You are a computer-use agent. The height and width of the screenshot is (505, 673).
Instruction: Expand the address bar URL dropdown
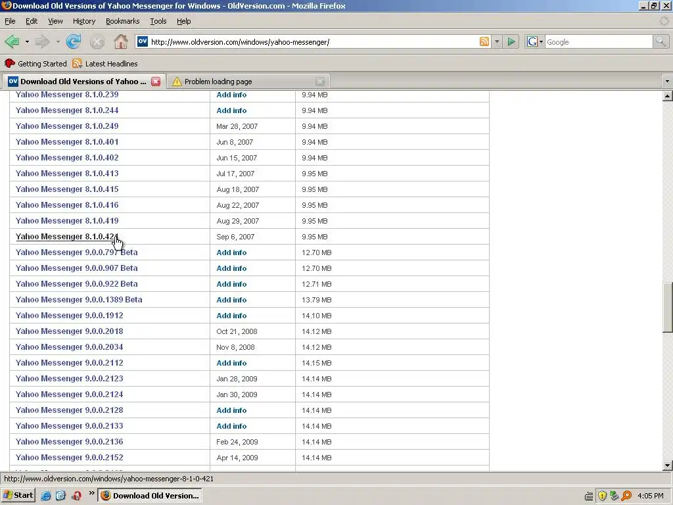click(497, 41)
